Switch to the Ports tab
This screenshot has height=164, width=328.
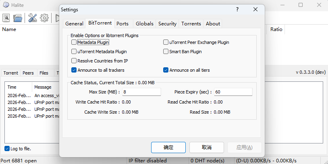pos(122,24)
